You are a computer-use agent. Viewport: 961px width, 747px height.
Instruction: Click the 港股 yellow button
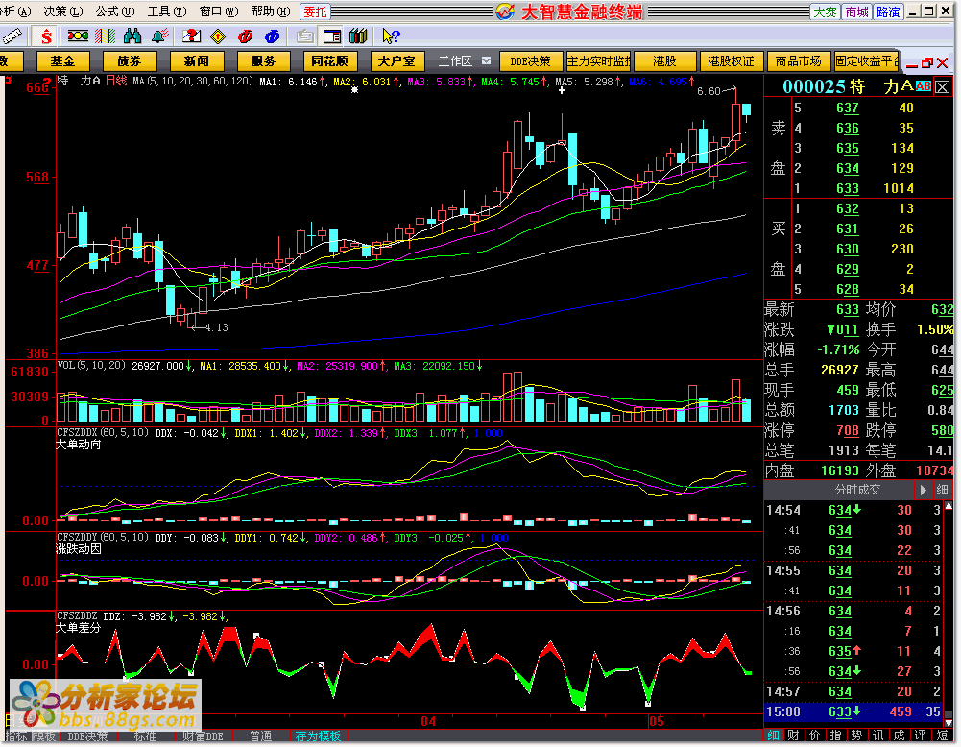tap(665, 61)
